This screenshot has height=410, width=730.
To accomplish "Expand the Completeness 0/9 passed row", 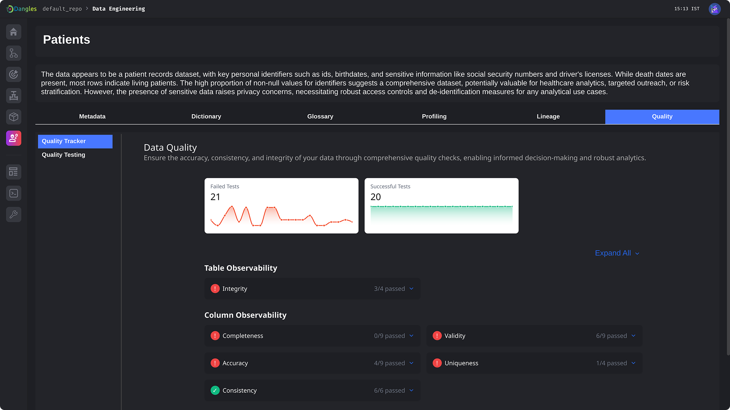I will (312, 336).
